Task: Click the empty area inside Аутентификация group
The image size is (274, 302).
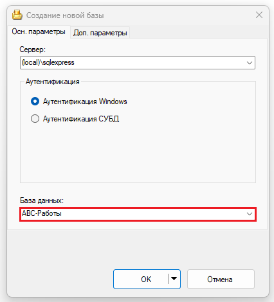Action: (x=138, y=154)
